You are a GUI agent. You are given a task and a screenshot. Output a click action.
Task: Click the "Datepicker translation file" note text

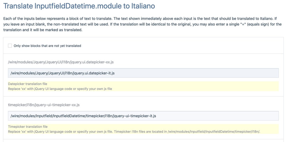point(28,84)
